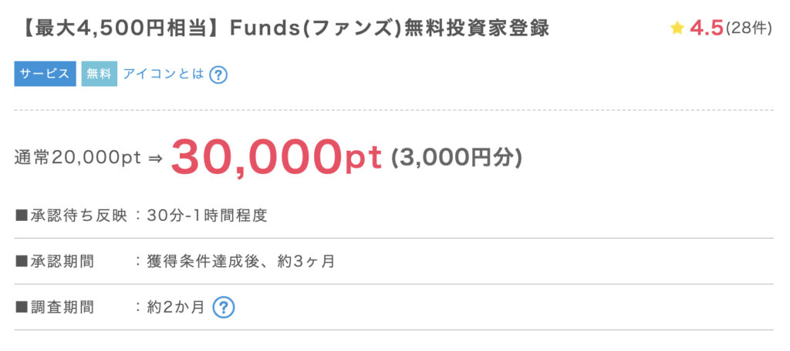Select the light blue 無料 badge
This screenshot has width=790, height=351.
(x=100, y=74)
